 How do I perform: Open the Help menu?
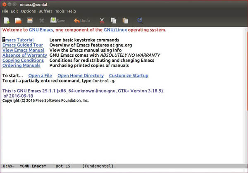(72, 11)
